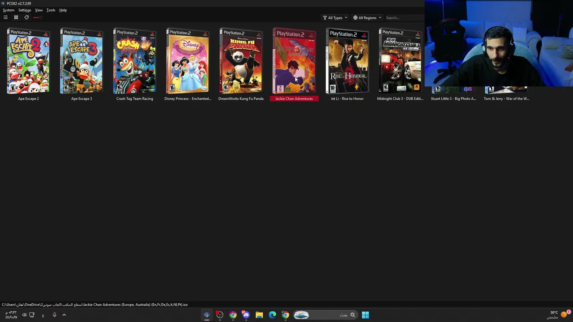Image resolution: width=573 pixels, height=322 pixels.
Task: Click the ISO file path in status bar
Action: tap(95, 305)
